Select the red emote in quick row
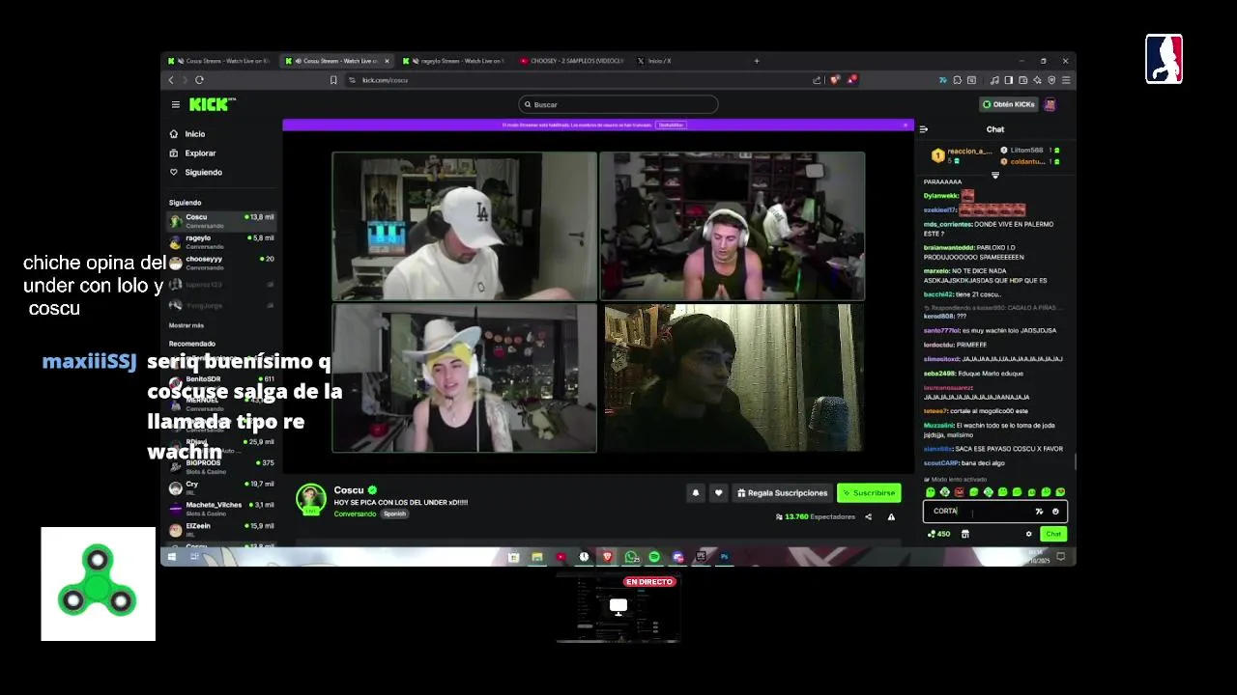This screenshot has width=1237, height=695. (959, 492)
